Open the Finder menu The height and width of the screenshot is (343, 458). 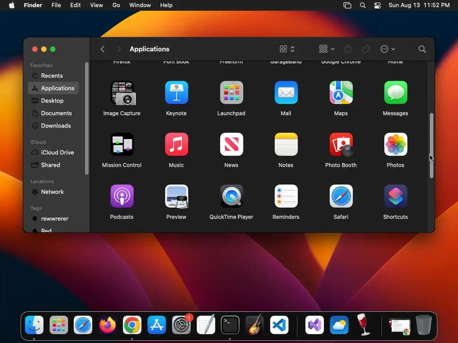click(x=33, y=5)
